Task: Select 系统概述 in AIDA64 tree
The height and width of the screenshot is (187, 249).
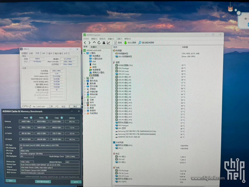Action: click(x=95, y=56)
